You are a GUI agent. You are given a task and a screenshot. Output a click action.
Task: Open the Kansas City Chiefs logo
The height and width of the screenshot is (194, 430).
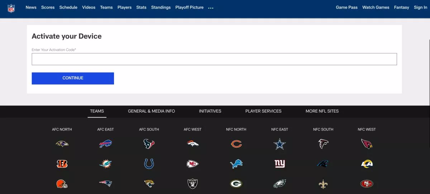coord(193,164)
